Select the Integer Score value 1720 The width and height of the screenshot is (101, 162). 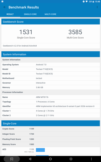[x=32, y=134]
